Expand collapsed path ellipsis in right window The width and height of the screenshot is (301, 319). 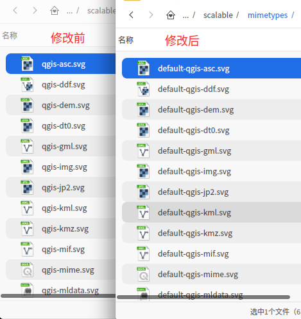(185, 16)
